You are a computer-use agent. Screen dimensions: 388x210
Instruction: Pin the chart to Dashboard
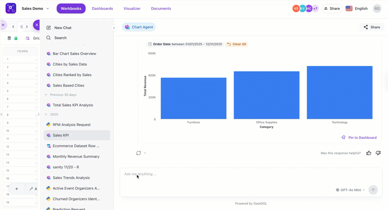359,138
